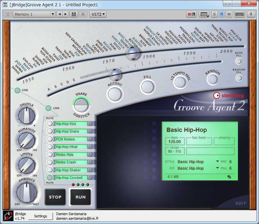Open the MIDI keyboard mapping icon
This screenshot has height=224, width=259.
point(204,14)
